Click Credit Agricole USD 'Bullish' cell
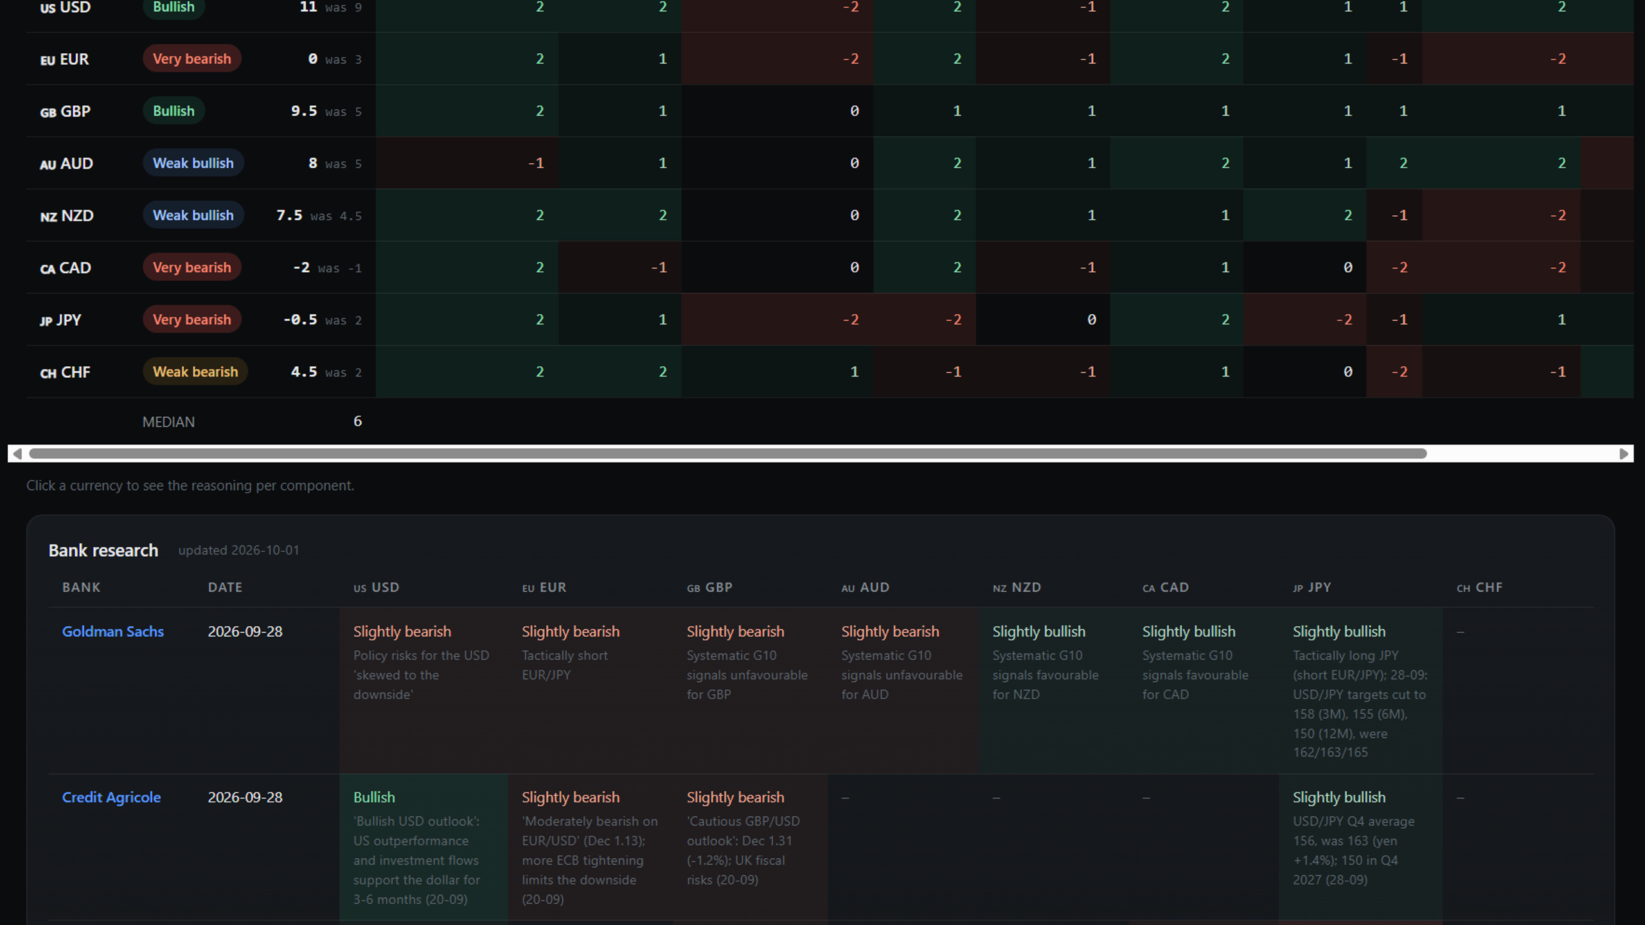The image size is (1645, 925). coord(423,847)
